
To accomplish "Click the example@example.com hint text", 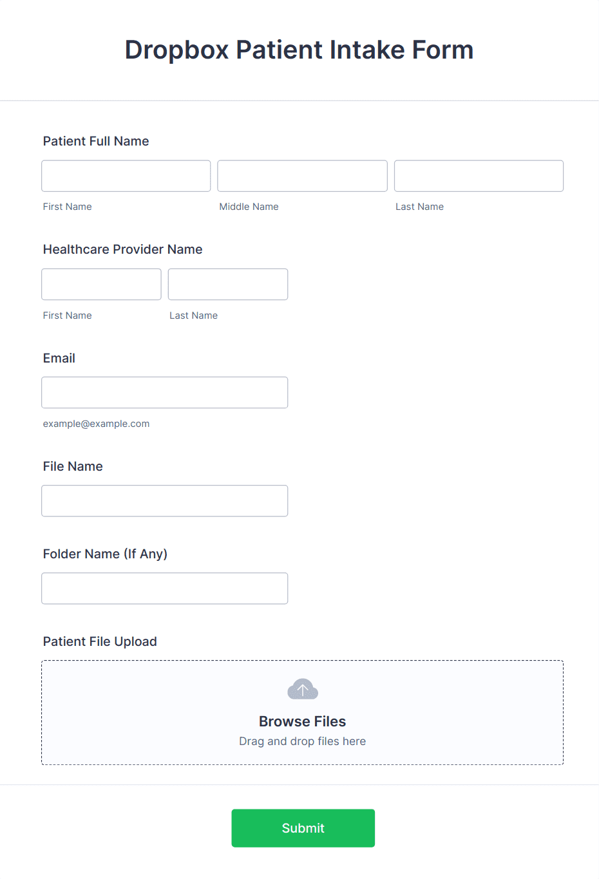I will [96, 424].
